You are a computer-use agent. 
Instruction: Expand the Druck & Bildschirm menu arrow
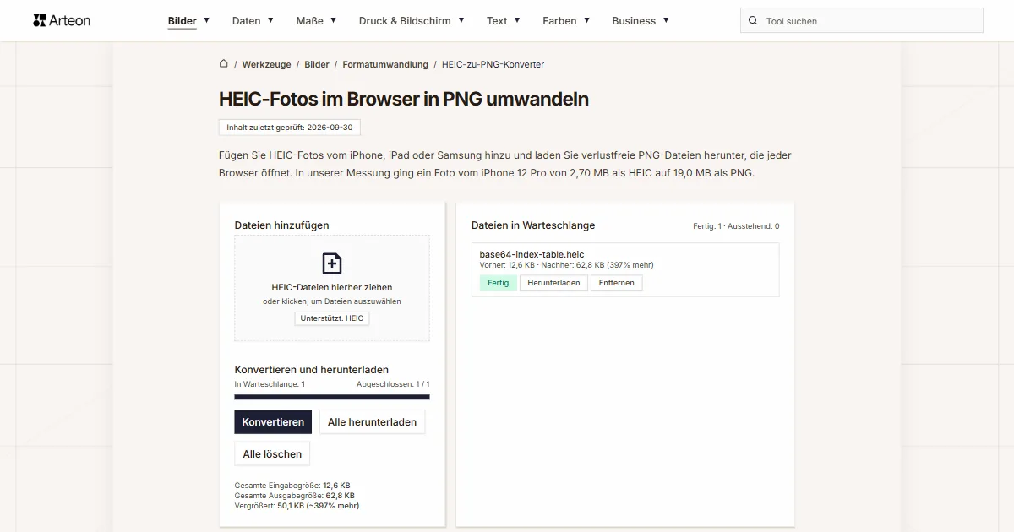point(461,20)
